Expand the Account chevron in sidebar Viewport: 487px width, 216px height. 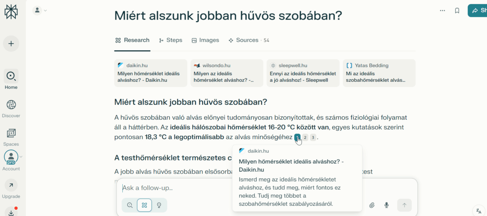(21, 157)
